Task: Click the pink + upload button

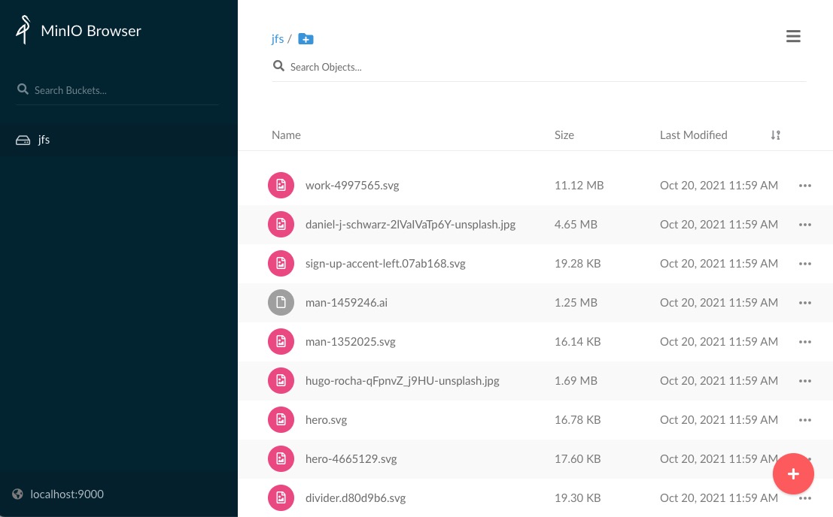Action: 793,473
